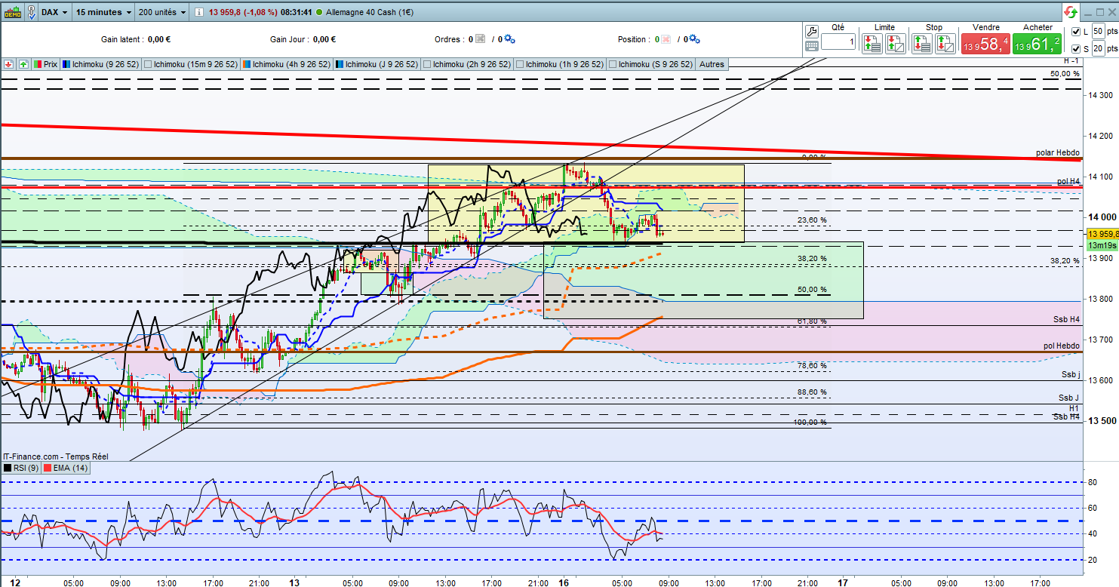Click the Limite order icon with slashed box
Viewport: 1119px width, 587px height.
tap(895, 44)
